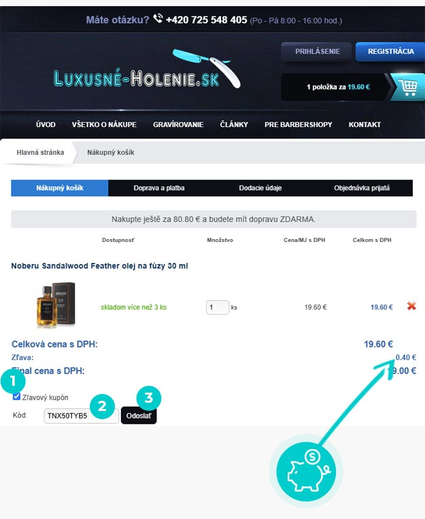This screenshot has height=519, width=425.
Task: Open PRE BARBERSHOPY menu item
Action: [298, 125]
